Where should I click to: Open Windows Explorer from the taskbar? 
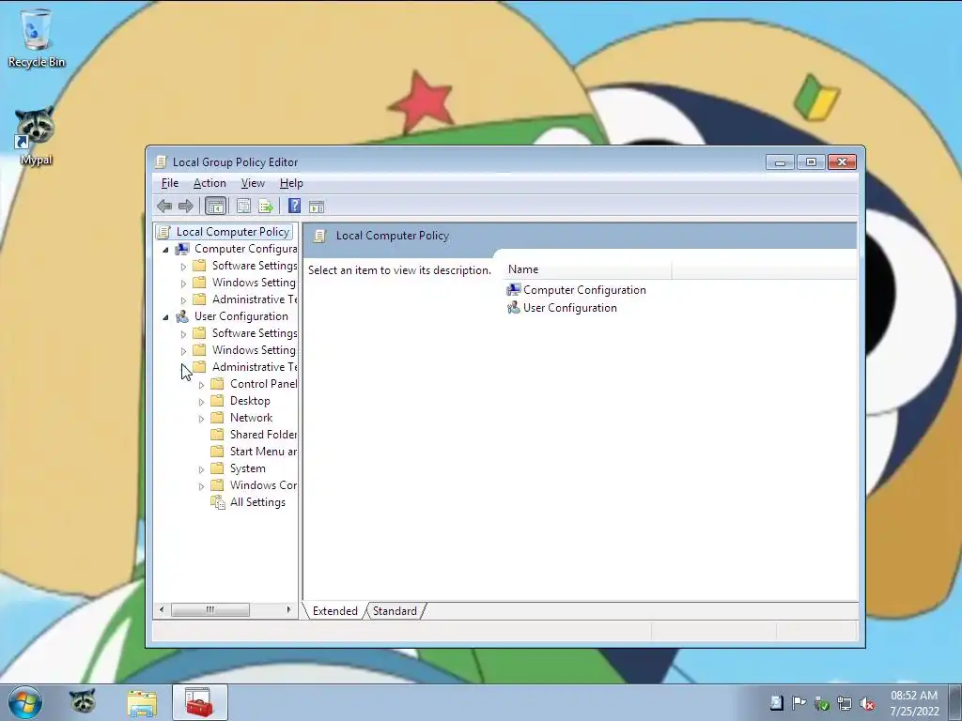(x=142, y=702)
